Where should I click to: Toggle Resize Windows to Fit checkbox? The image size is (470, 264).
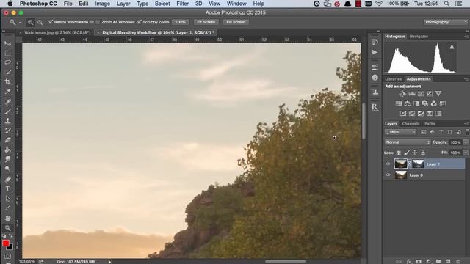click(51, 22)
